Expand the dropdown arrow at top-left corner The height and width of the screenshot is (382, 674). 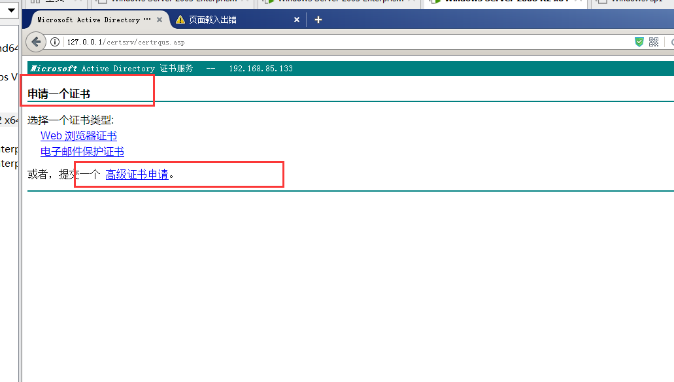click(x=10, y=10)
